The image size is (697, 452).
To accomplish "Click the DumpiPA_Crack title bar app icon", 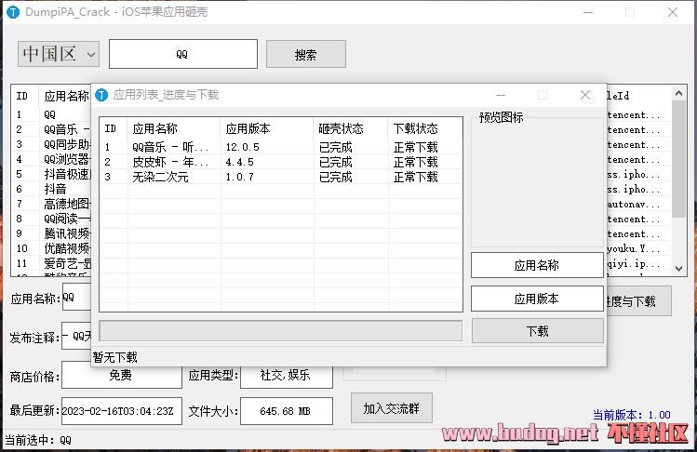I will point(13,13).
